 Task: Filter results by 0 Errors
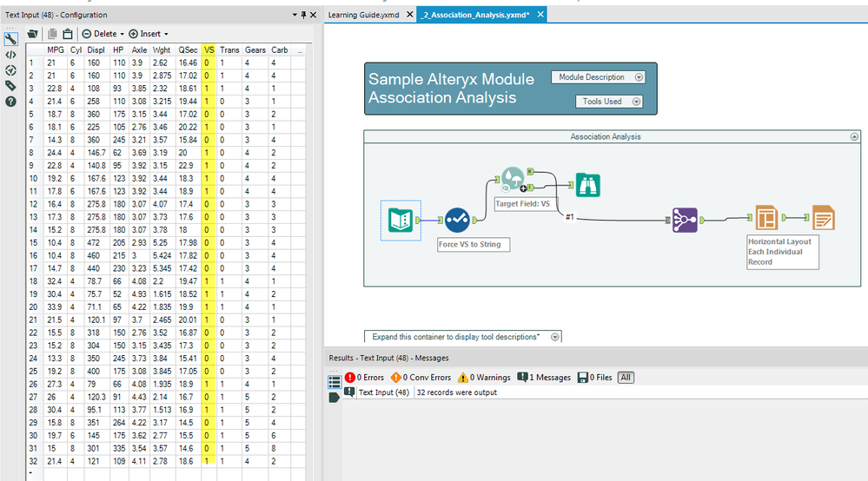click(364, 378)
